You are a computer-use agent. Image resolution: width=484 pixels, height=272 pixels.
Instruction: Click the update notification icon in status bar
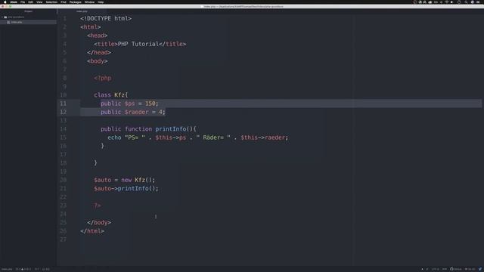pos(480,269)
